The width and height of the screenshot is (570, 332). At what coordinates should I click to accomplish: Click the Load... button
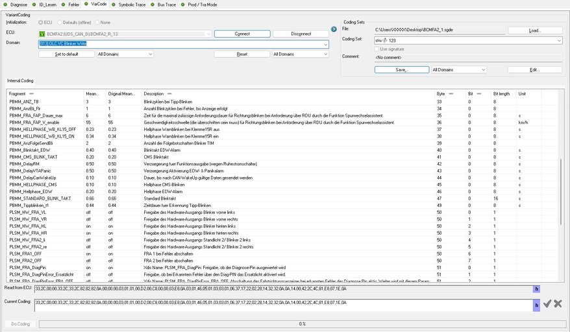click(x=535, y=30)
